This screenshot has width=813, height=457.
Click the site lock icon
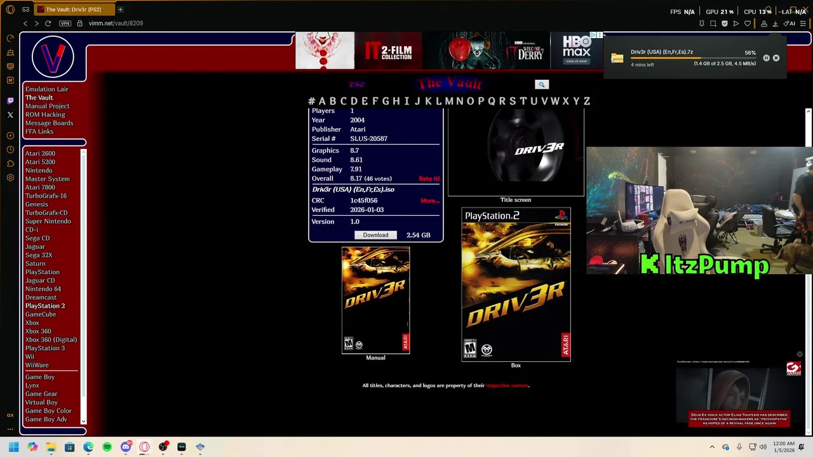[79, 23]
